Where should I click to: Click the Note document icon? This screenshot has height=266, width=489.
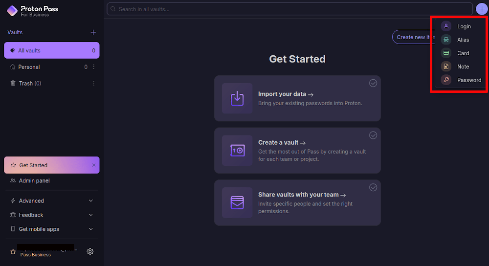click(x=446, y=66)
